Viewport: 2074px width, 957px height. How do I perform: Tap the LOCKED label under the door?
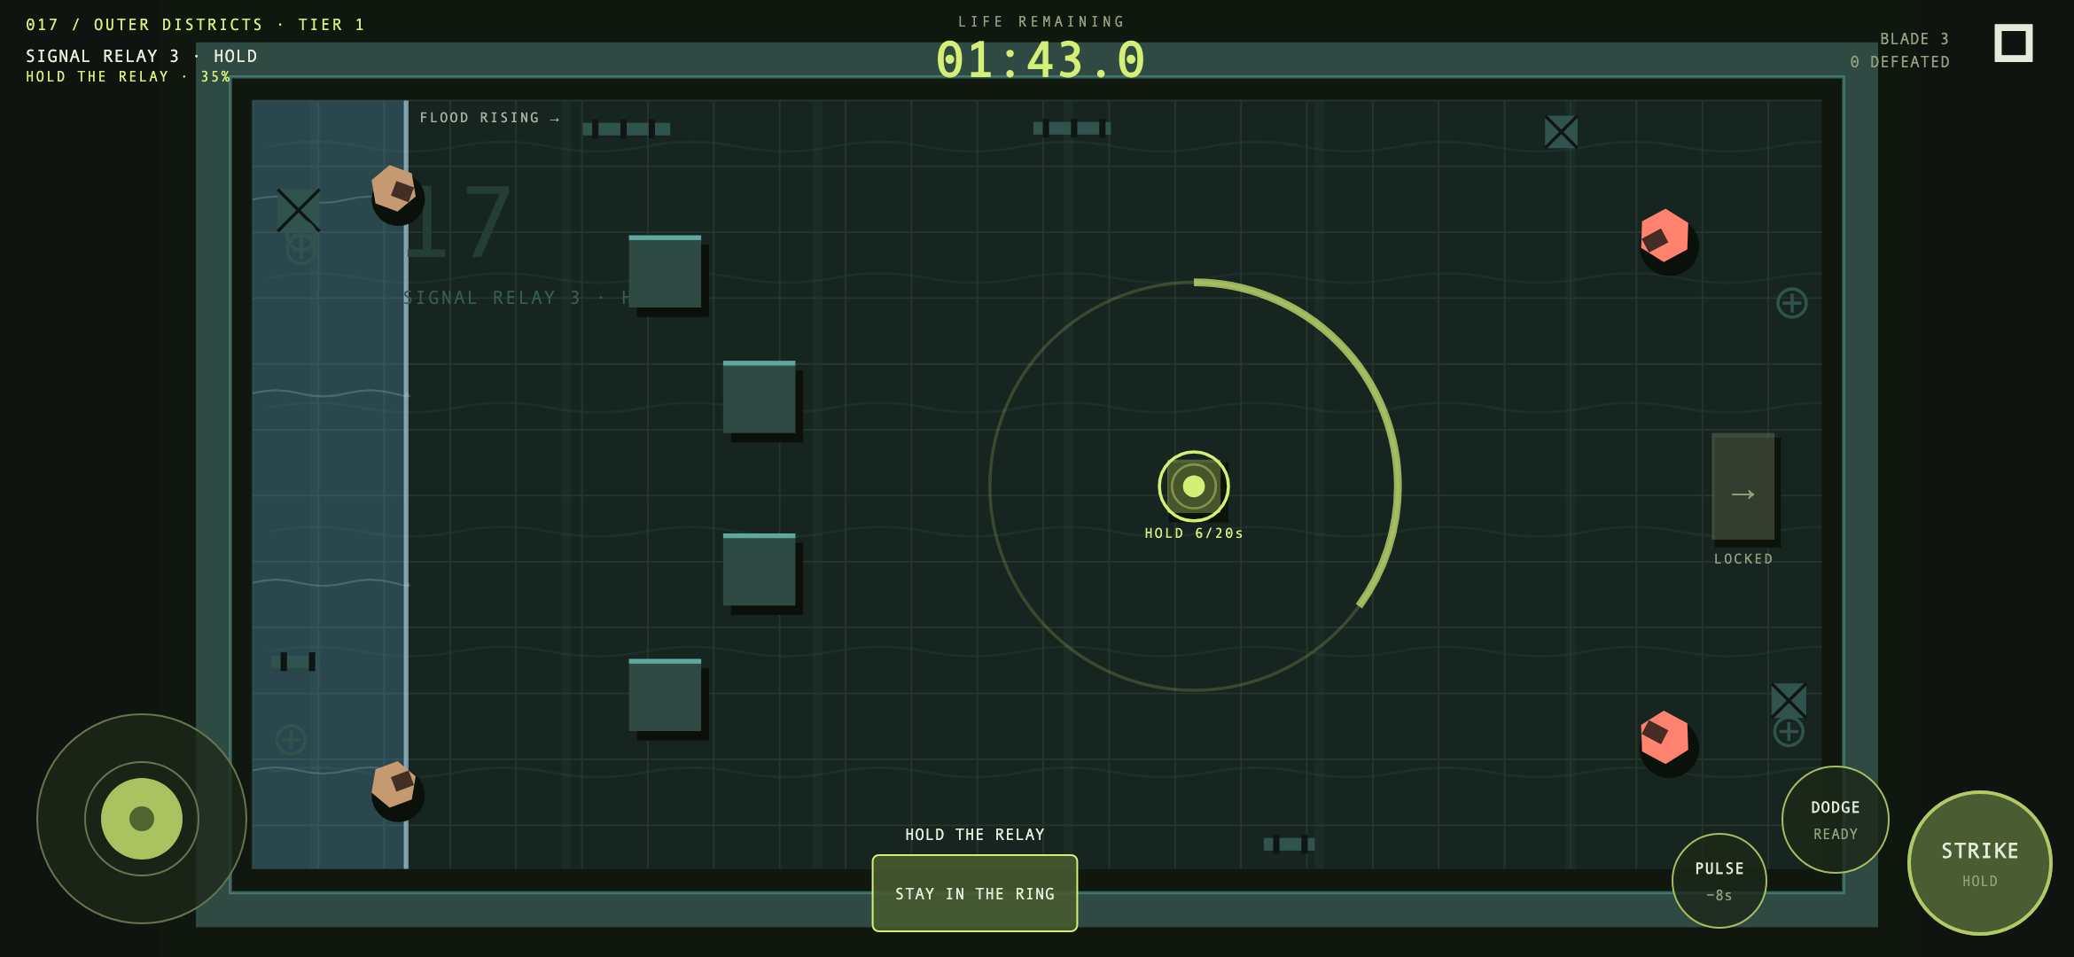pyautogui.click(x=1743, y=559)
